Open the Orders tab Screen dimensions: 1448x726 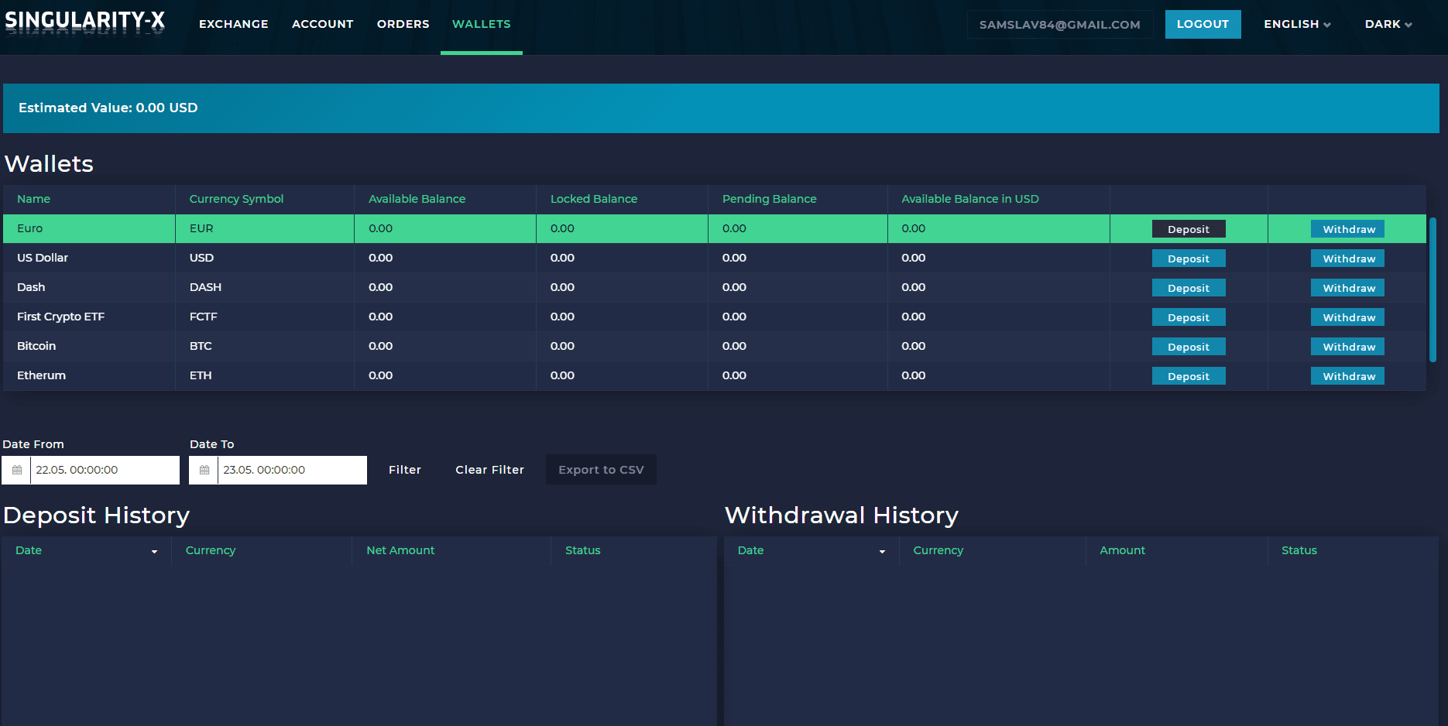coord(403,24)
